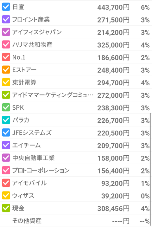Uncheck the 日宣 checkbox
152x227 pixels.
6,7
